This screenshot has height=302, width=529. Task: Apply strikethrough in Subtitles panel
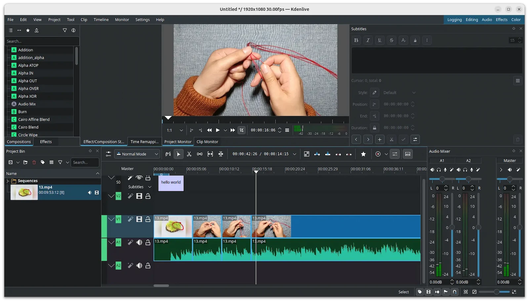tap(391, 40)
